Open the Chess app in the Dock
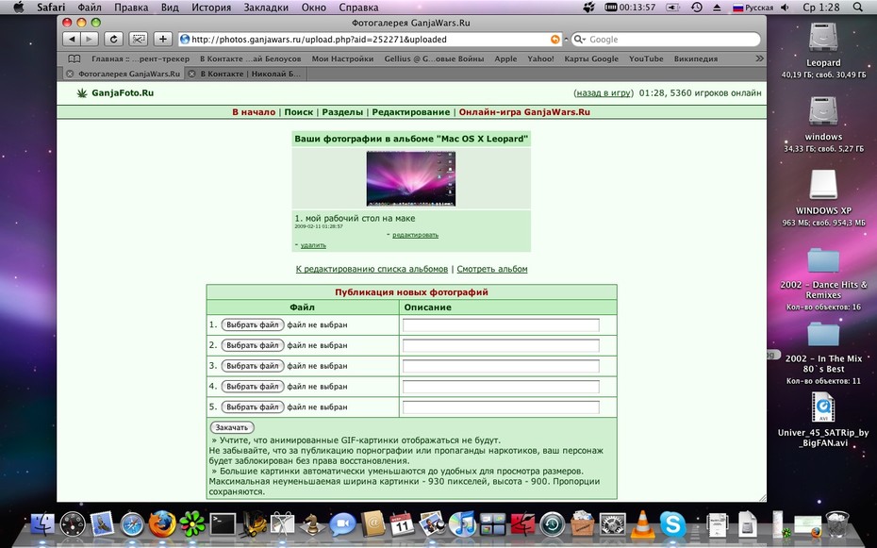This screenshot has height=548, width=877. tap(311, 524)
